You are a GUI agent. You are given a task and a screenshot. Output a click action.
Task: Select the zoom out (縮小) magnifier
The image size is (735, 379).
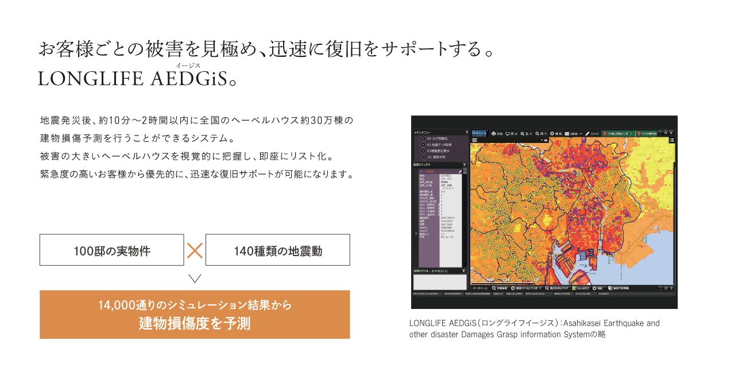tap(541, 133)
